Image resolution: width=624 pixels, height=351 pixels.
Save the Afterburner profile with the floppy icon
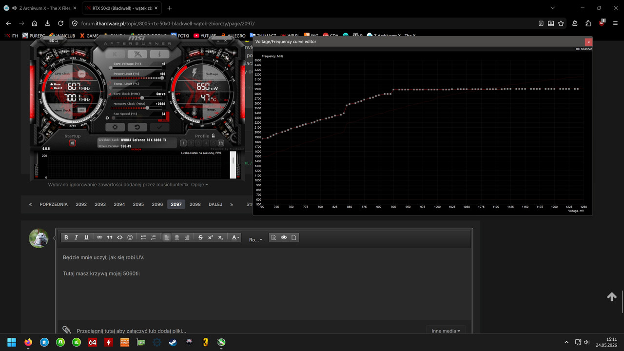pyautogui.click(x=220, y=143)
